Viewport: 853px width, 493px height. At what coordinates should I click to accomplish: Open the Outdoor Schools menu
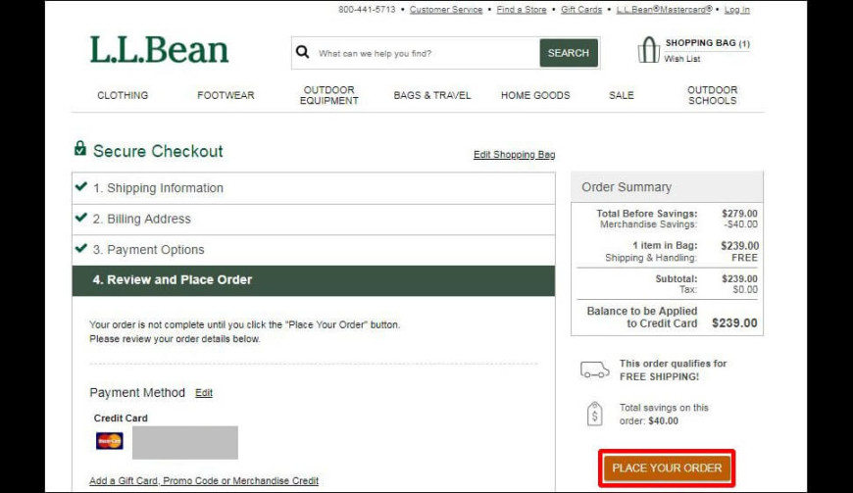tap(712, 95)
